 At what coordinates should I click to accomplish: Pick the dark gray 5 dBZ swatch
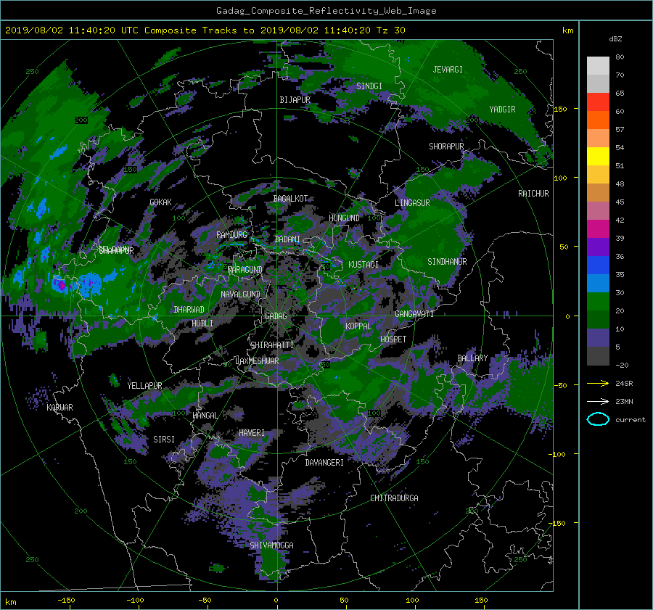598,355
